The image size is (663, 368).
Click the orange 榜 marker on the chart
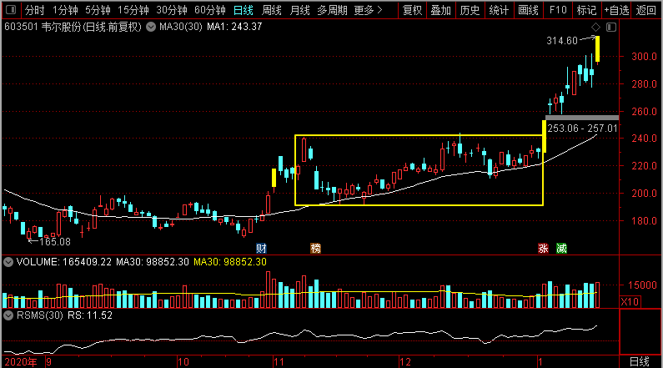(315, 248)
